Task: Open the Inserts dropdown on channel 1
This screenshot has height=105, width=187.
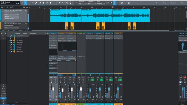Action: pos(56,34)
